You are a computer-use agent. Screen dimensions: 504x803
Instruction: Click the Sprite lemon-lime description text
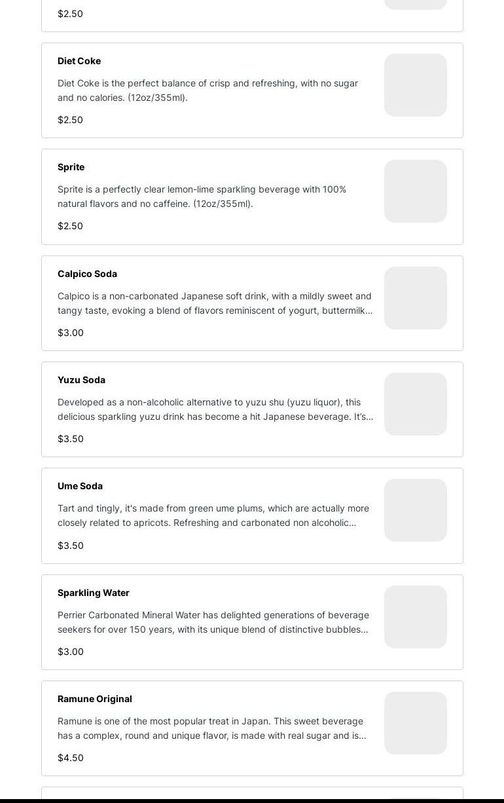coord(202,196)
